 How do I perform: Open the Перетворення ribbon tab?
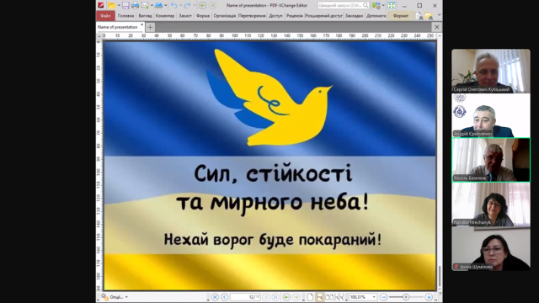click(x=252, y=16)
